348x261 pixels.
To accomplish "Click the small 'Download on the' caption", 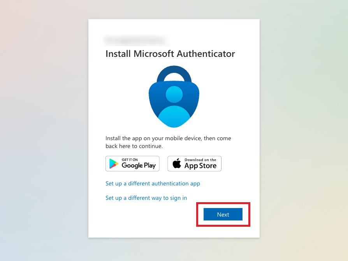I will [200, 160].
